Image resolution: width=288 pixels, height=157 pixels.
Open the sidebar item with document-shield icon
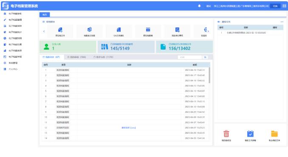tap(13, 45)
